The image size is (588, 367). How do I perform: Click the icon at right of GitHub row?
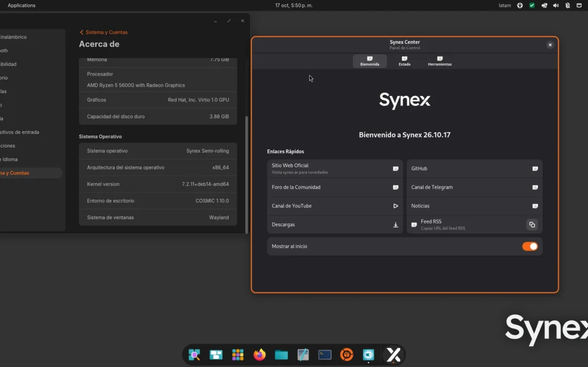click(535, 169)
